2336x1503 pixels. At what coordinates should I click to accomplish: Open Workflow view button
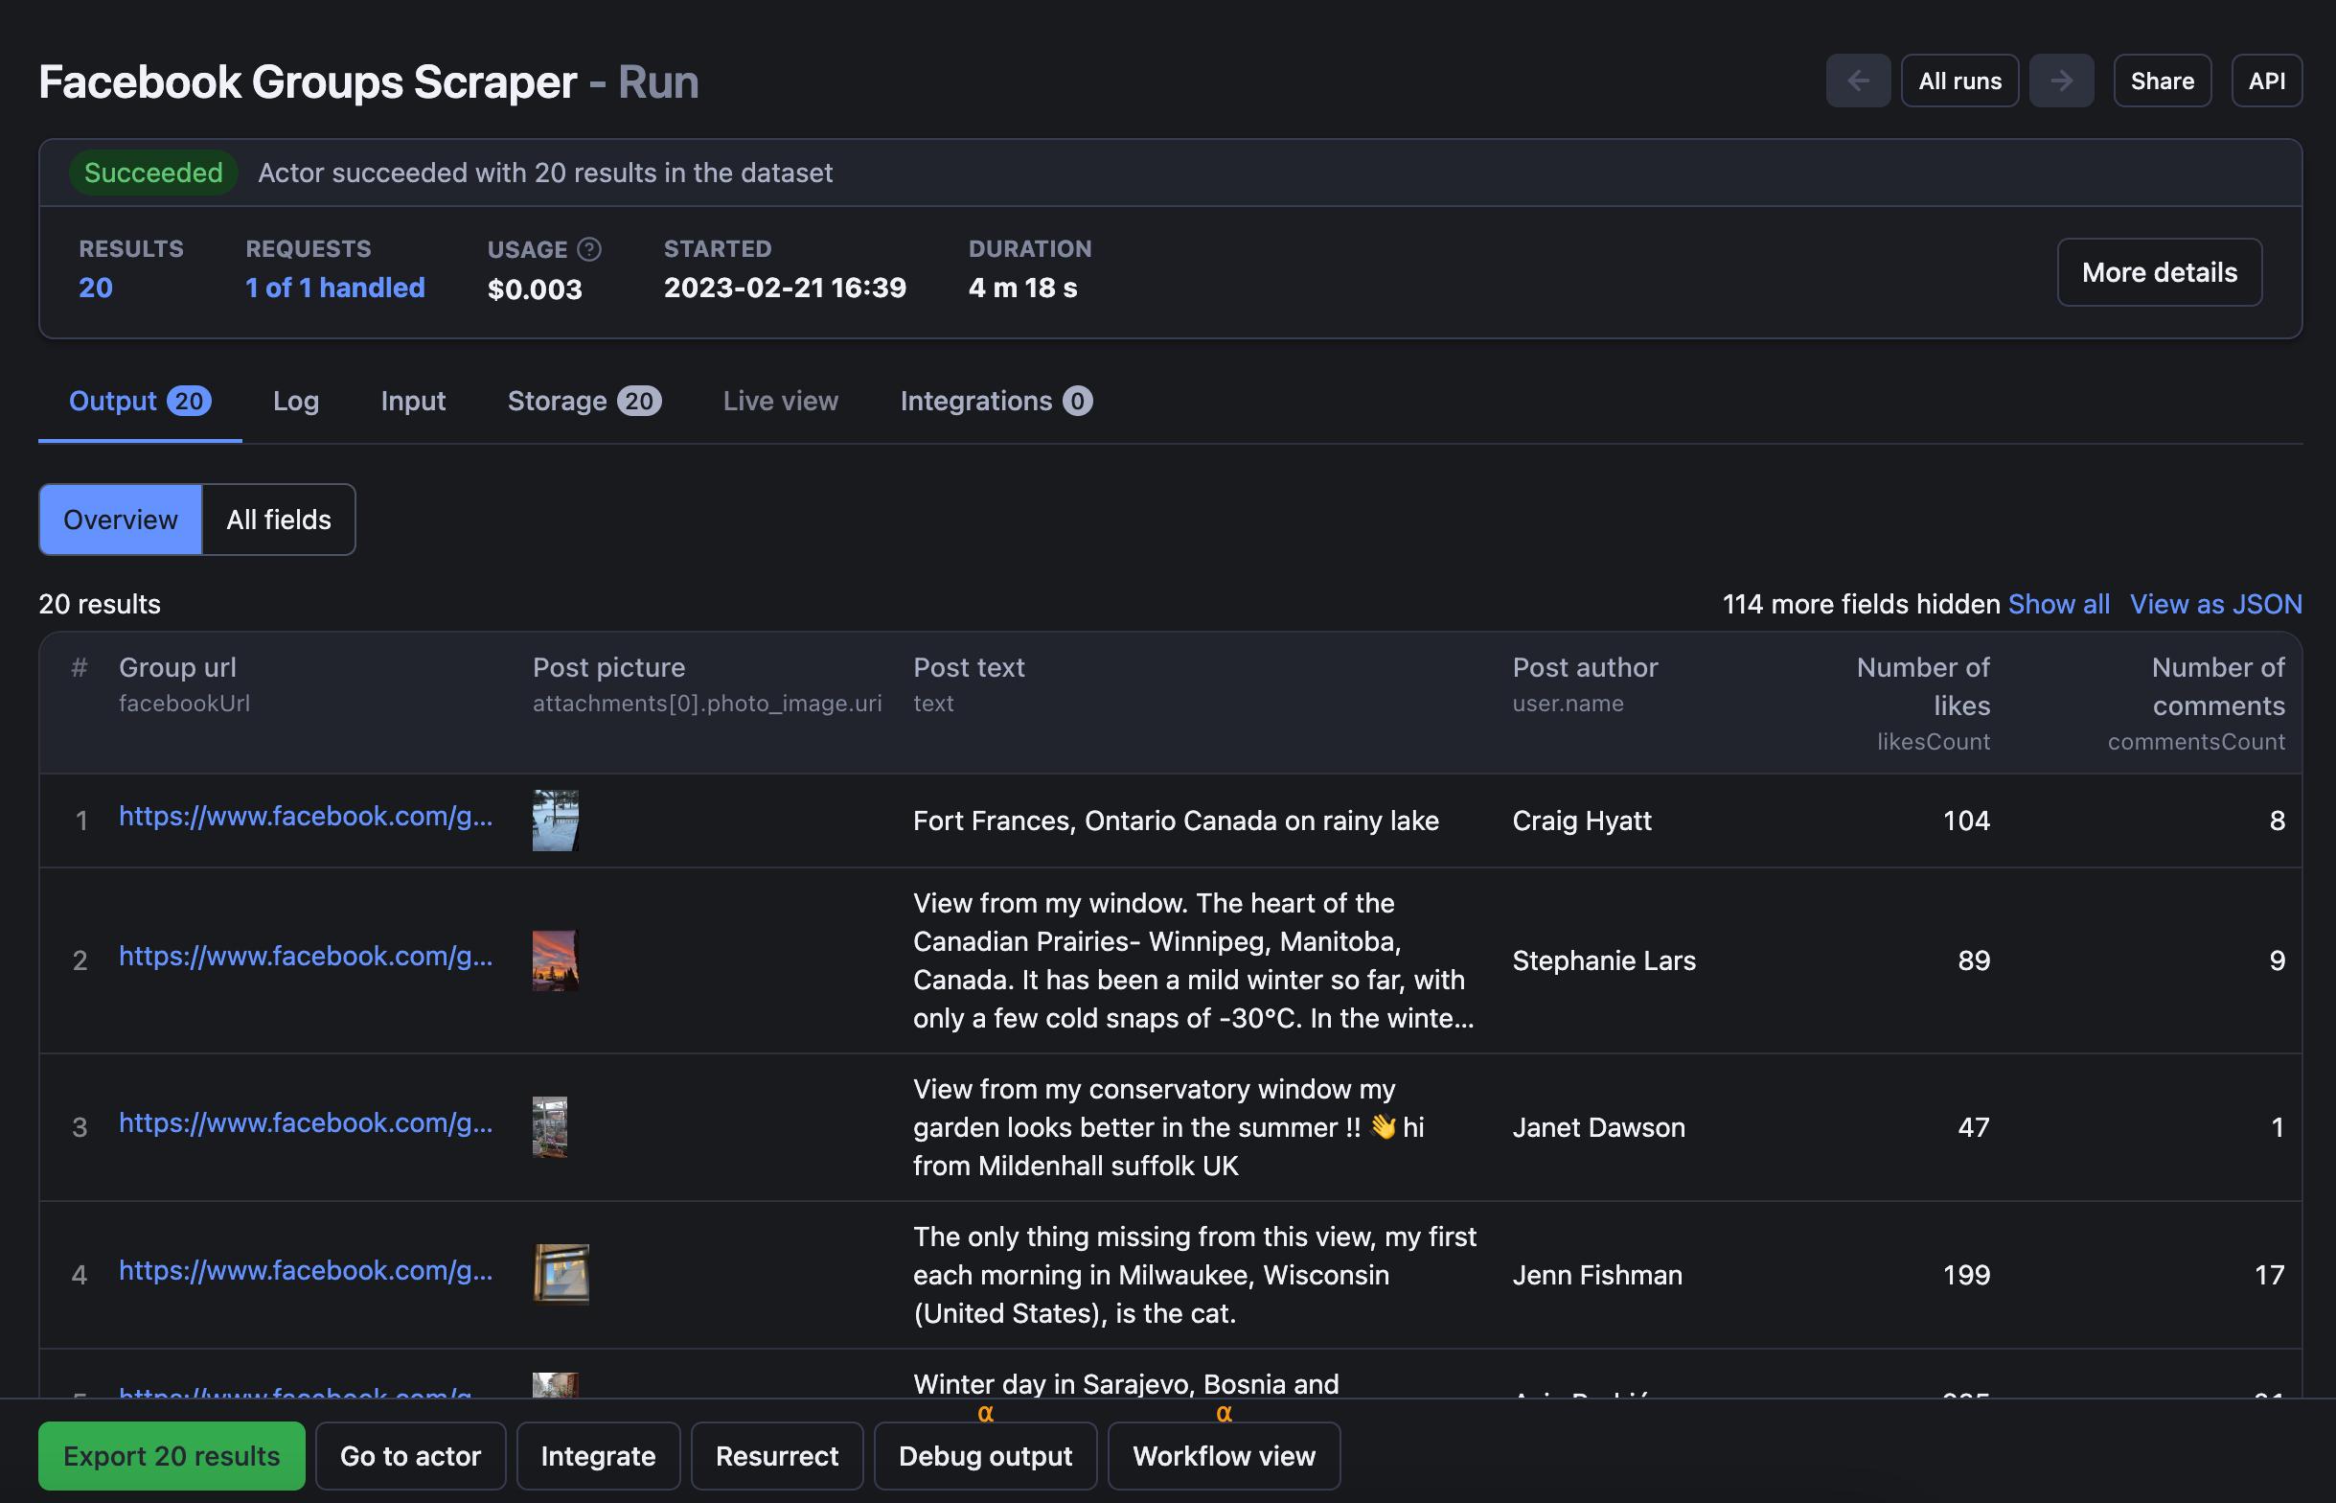1225,1456
